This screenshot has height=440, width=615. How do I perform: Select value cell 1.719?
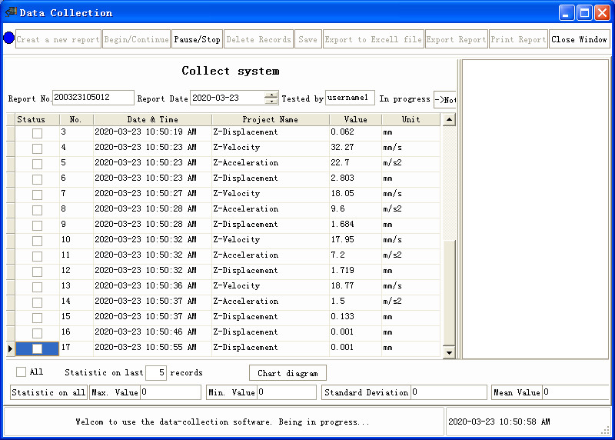pyautogui.click(x=355, y=271)
